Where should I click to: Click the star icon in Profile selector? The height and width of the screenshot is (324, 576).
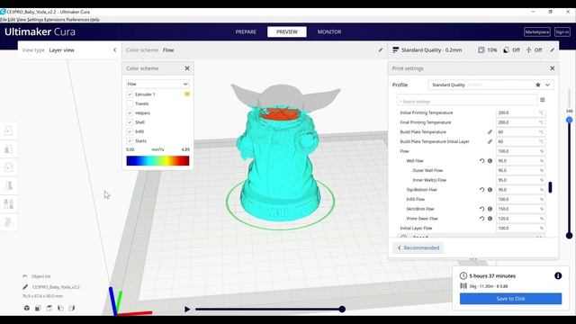[538, 85]
